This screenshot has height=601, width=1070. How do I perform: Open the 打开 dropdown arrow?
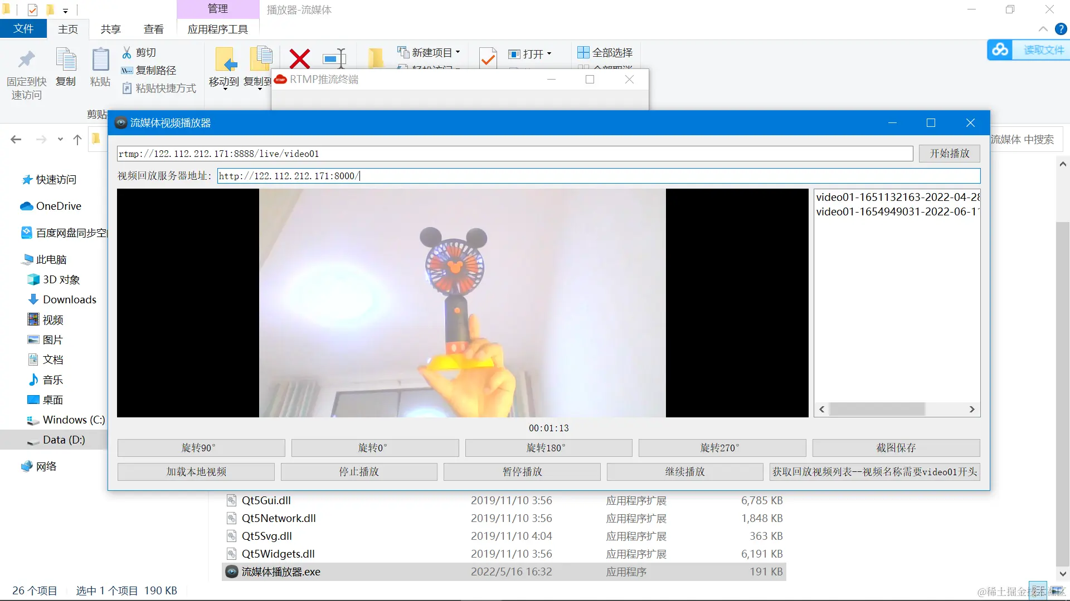click(x=548, y=54)
